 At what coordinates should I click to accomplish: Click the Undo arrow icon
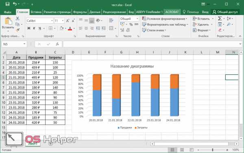click(x=15, y=4)
